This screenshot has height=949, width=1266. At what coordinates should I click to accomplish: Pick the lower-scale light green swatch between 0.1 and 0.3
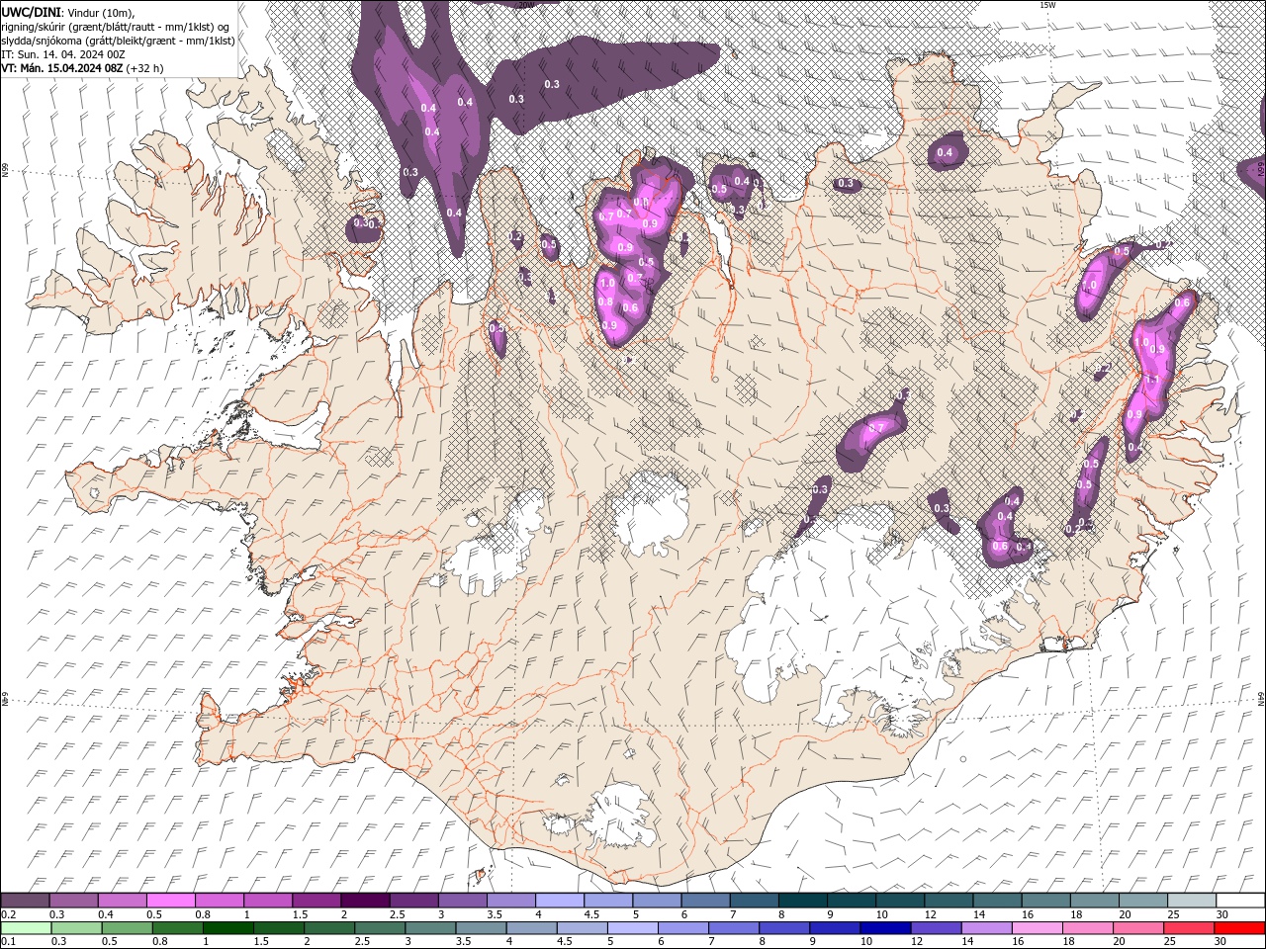(x=26, y=927)
